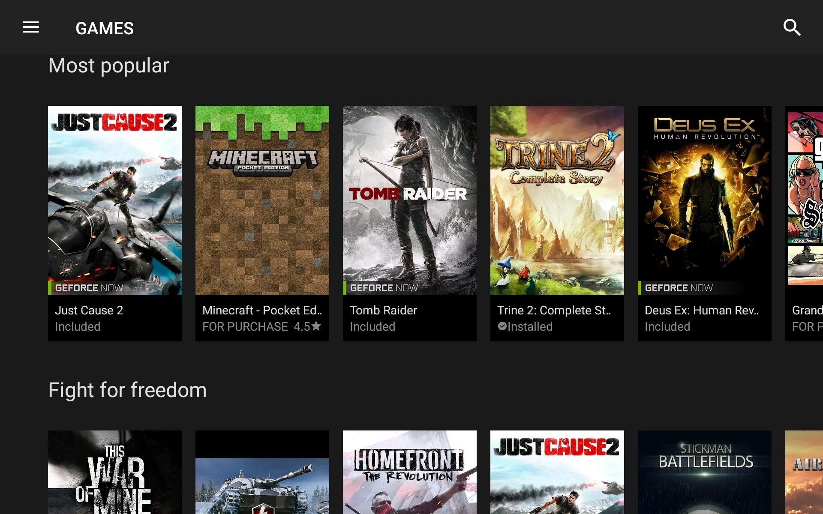This screenshot has width=823, height=514.
Task: Click GeForce Now badge on Deus Ex
Action: click(679, 288)
